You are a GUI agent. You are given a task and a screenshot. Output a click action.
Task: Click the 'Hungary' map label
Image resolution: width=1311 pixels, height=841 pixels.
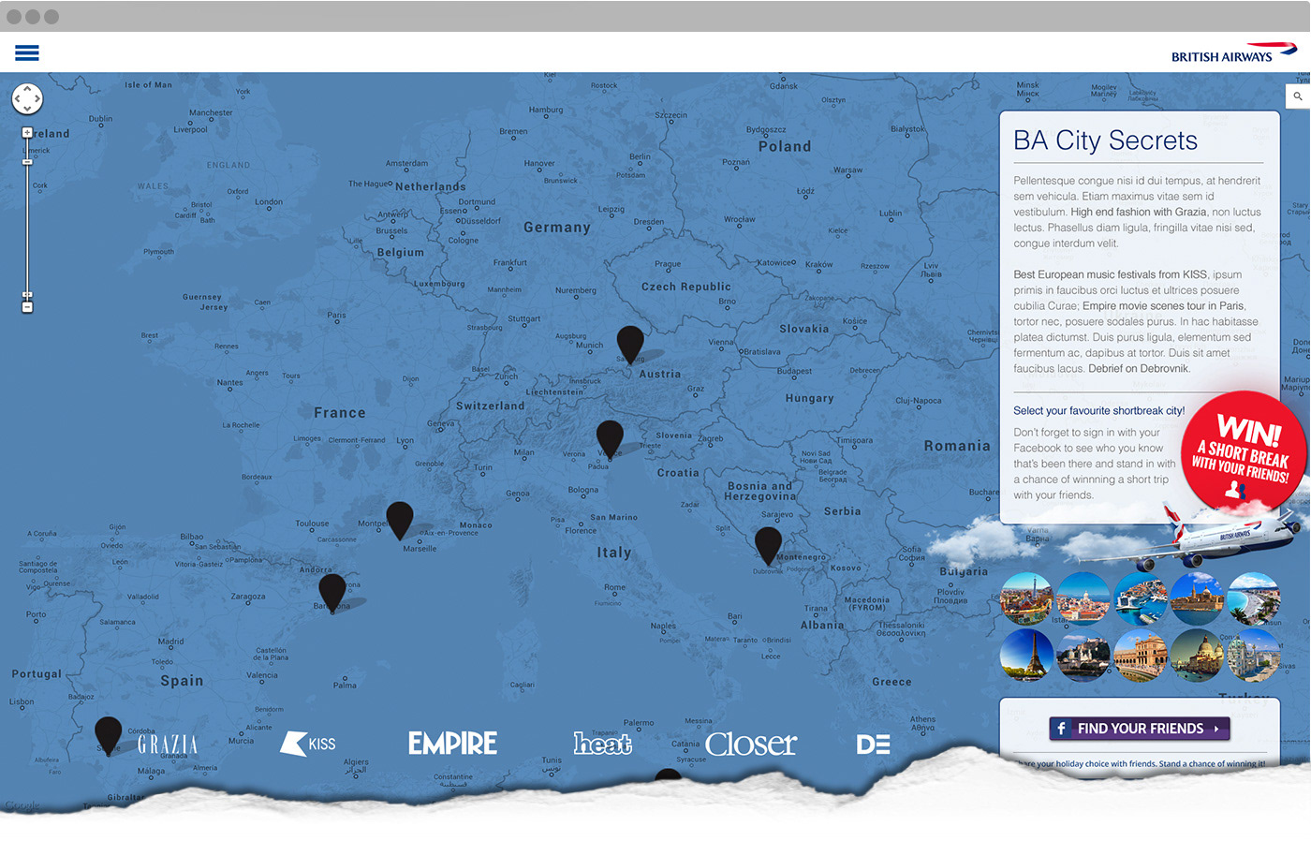click(810, 398)
